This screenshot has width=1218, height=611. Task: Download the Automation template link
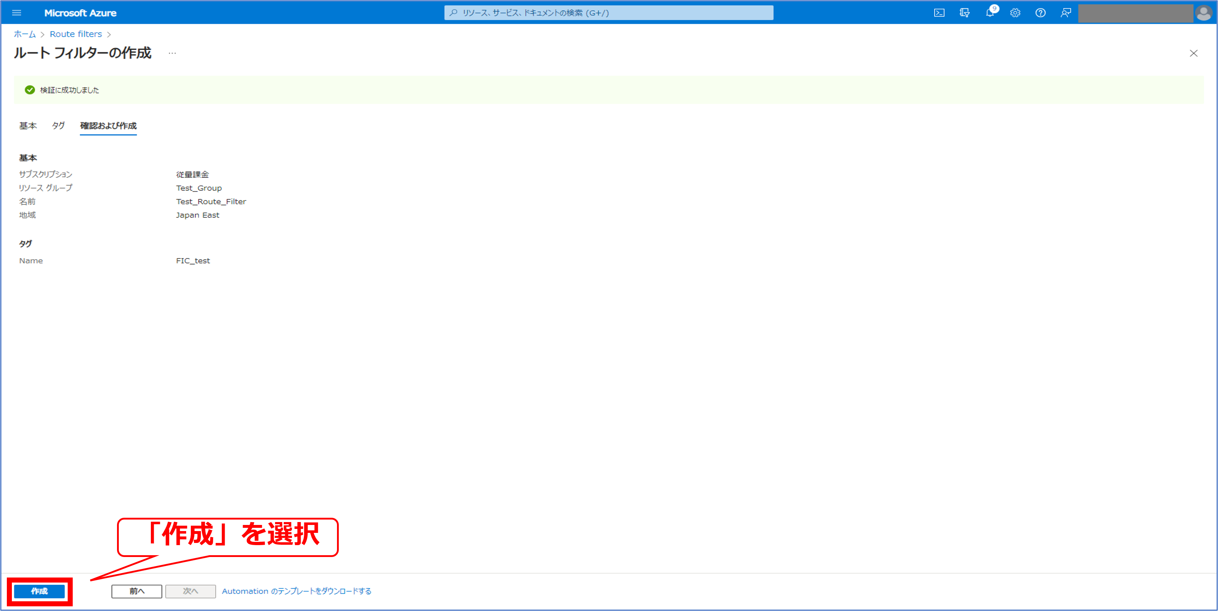click(296, 591)
